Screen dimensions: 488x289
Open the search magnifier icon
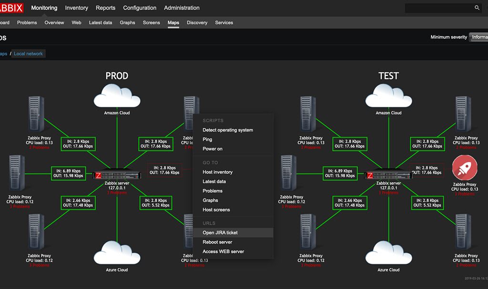coord(477,8)
